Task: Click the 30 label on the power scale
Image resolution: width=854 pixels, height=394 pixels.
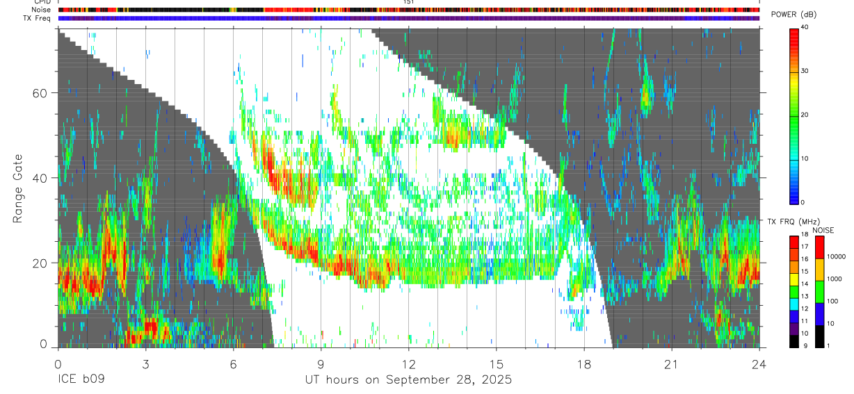Action: click(x=805, y=72)
